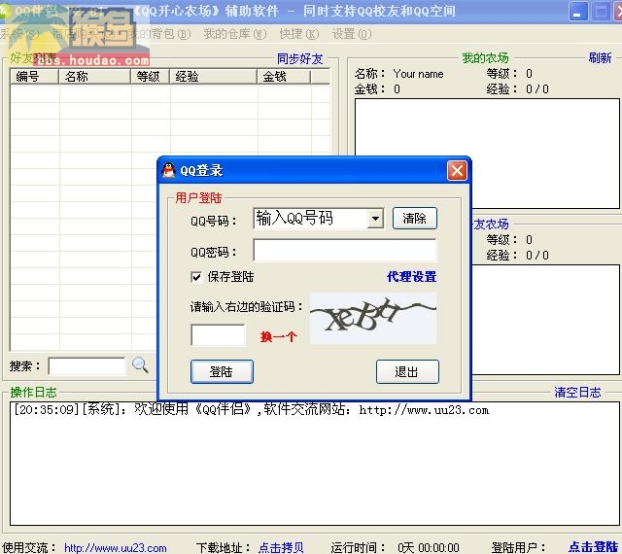Open 代理设置 proxy settings link

pos(411,277)
